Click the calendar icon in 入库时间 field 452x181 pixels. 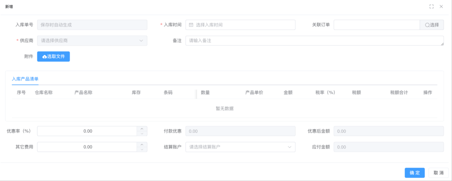coord(191,25)
